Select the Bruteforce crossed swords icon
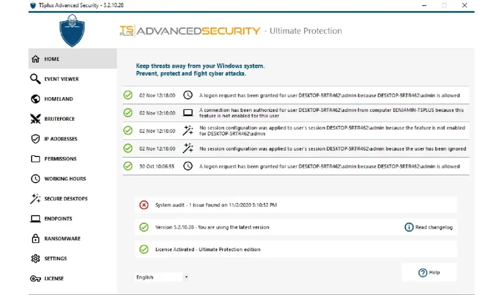 tap(35, 119)
